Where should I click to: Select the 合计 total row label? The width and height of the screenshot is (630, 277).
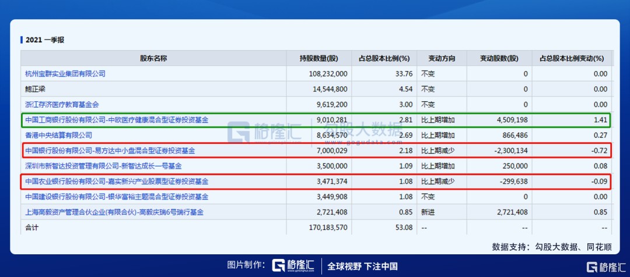coord(32,228)
